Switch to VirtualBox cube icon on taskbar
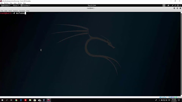The width and height of the screenshot is (182, 102). pos(44,100)
